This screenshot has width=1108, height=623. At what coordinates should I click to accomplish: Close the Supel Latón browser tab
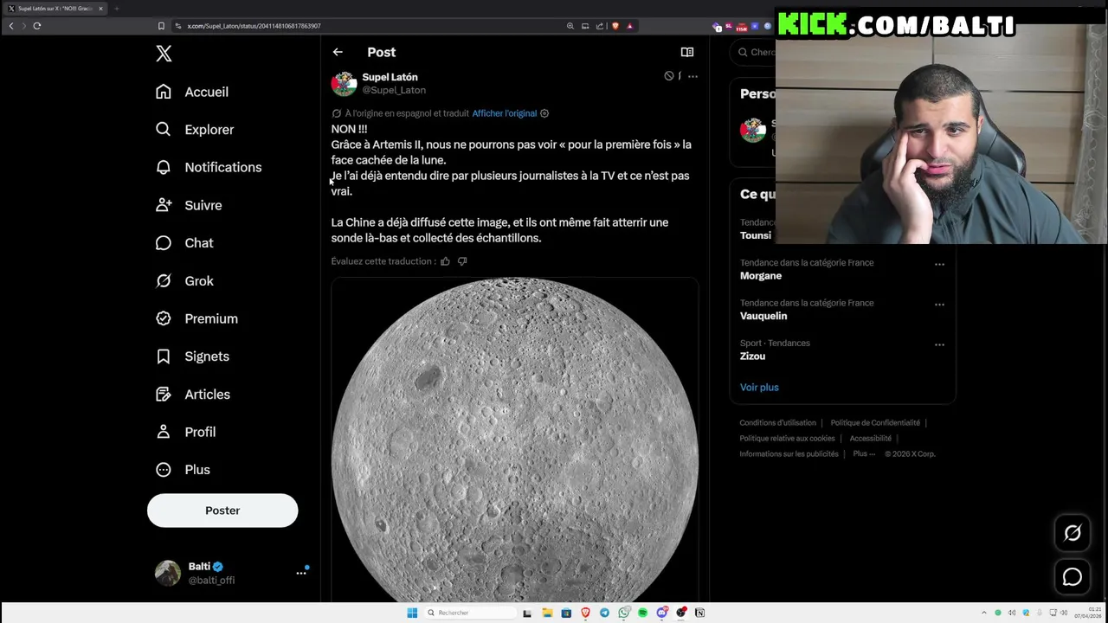pyautogui.click(x=100, y=9)
